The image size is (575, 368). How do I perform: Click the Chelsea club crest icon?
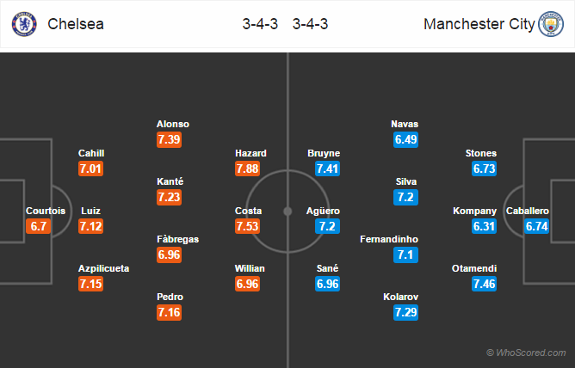tap(24, 24)
